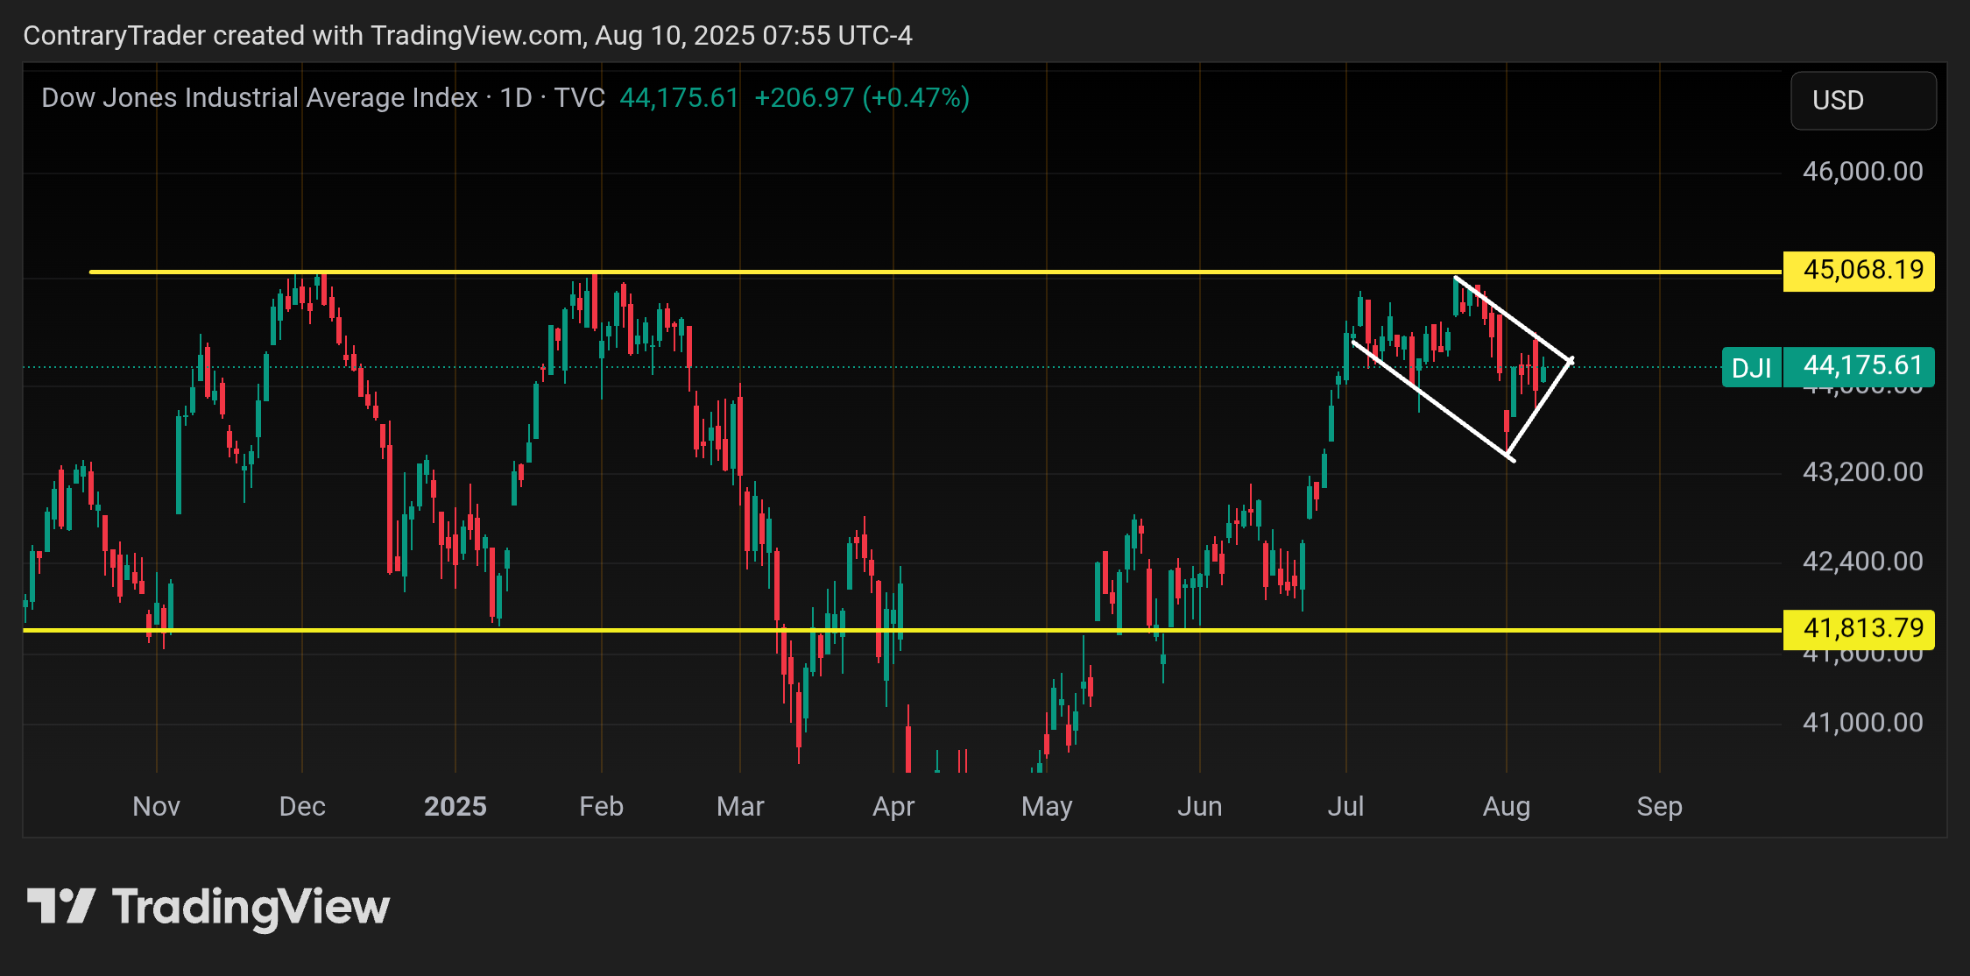Click the May time axis label

(x=1047, y=806)
